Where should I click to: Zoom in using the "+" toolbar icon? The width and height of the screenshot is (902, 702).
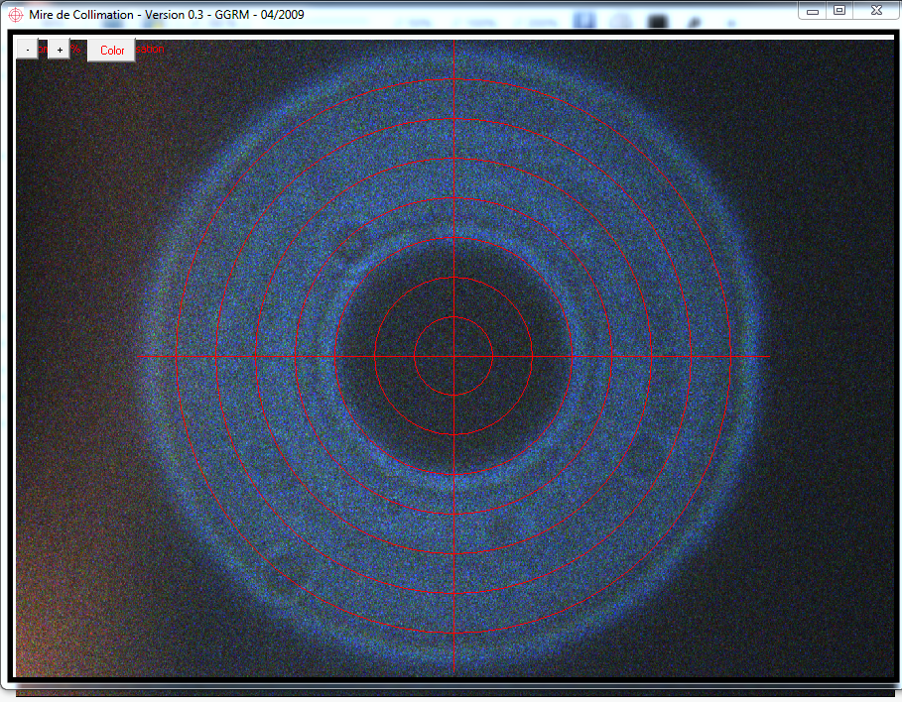click(59, 49)
